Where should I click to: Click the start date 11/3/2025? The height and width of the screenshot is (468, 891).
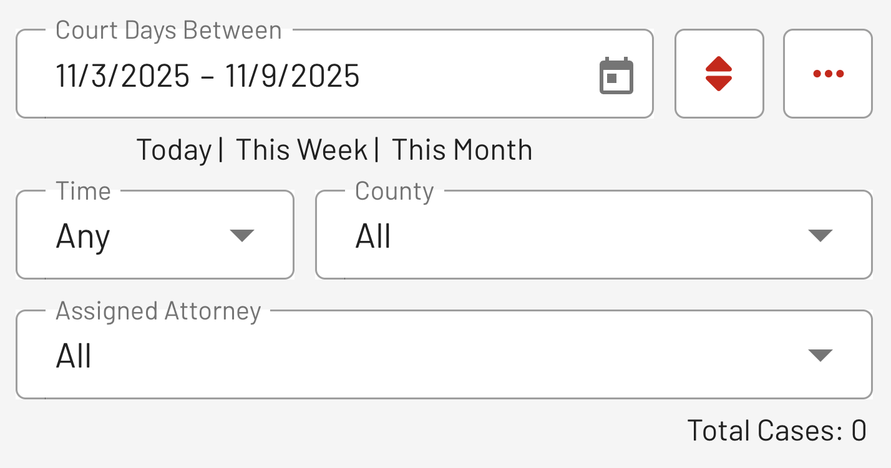(123, 76)
